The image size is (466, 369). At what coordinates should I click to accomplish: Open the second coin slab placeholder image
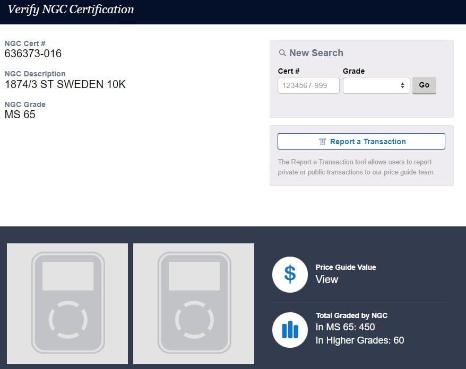tap(194, 304)
